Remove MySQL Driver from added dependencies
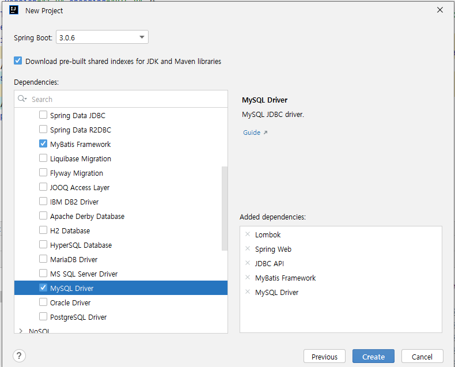Image resolution: width=455 pixels, height=367 pixels. (248, 292)
